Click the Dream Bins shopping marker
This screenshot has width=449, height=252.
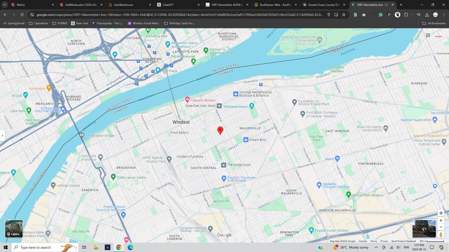pos(246,140)
